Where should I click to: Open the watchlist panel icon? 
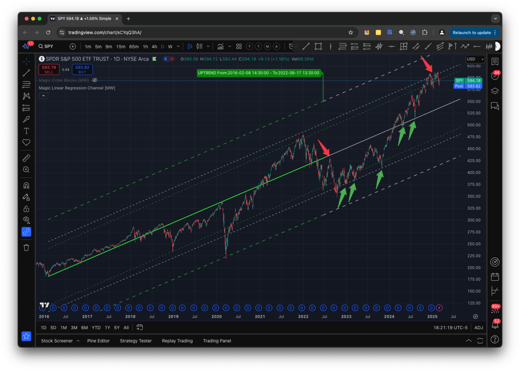[495, 62]
